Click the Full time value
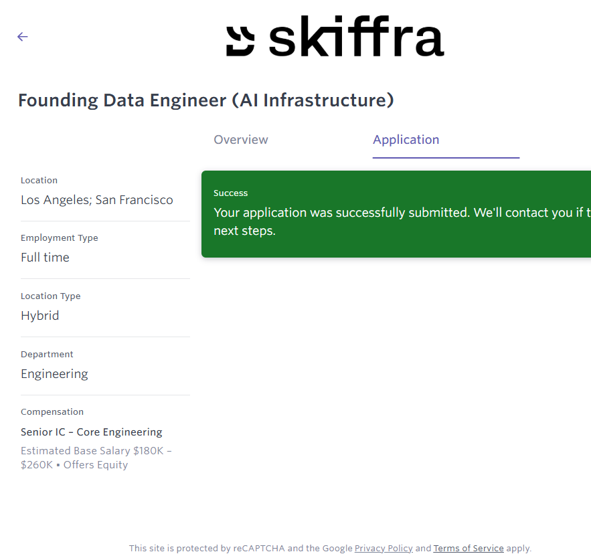Viewport: 591px width, 560px height. click(45, 258)
